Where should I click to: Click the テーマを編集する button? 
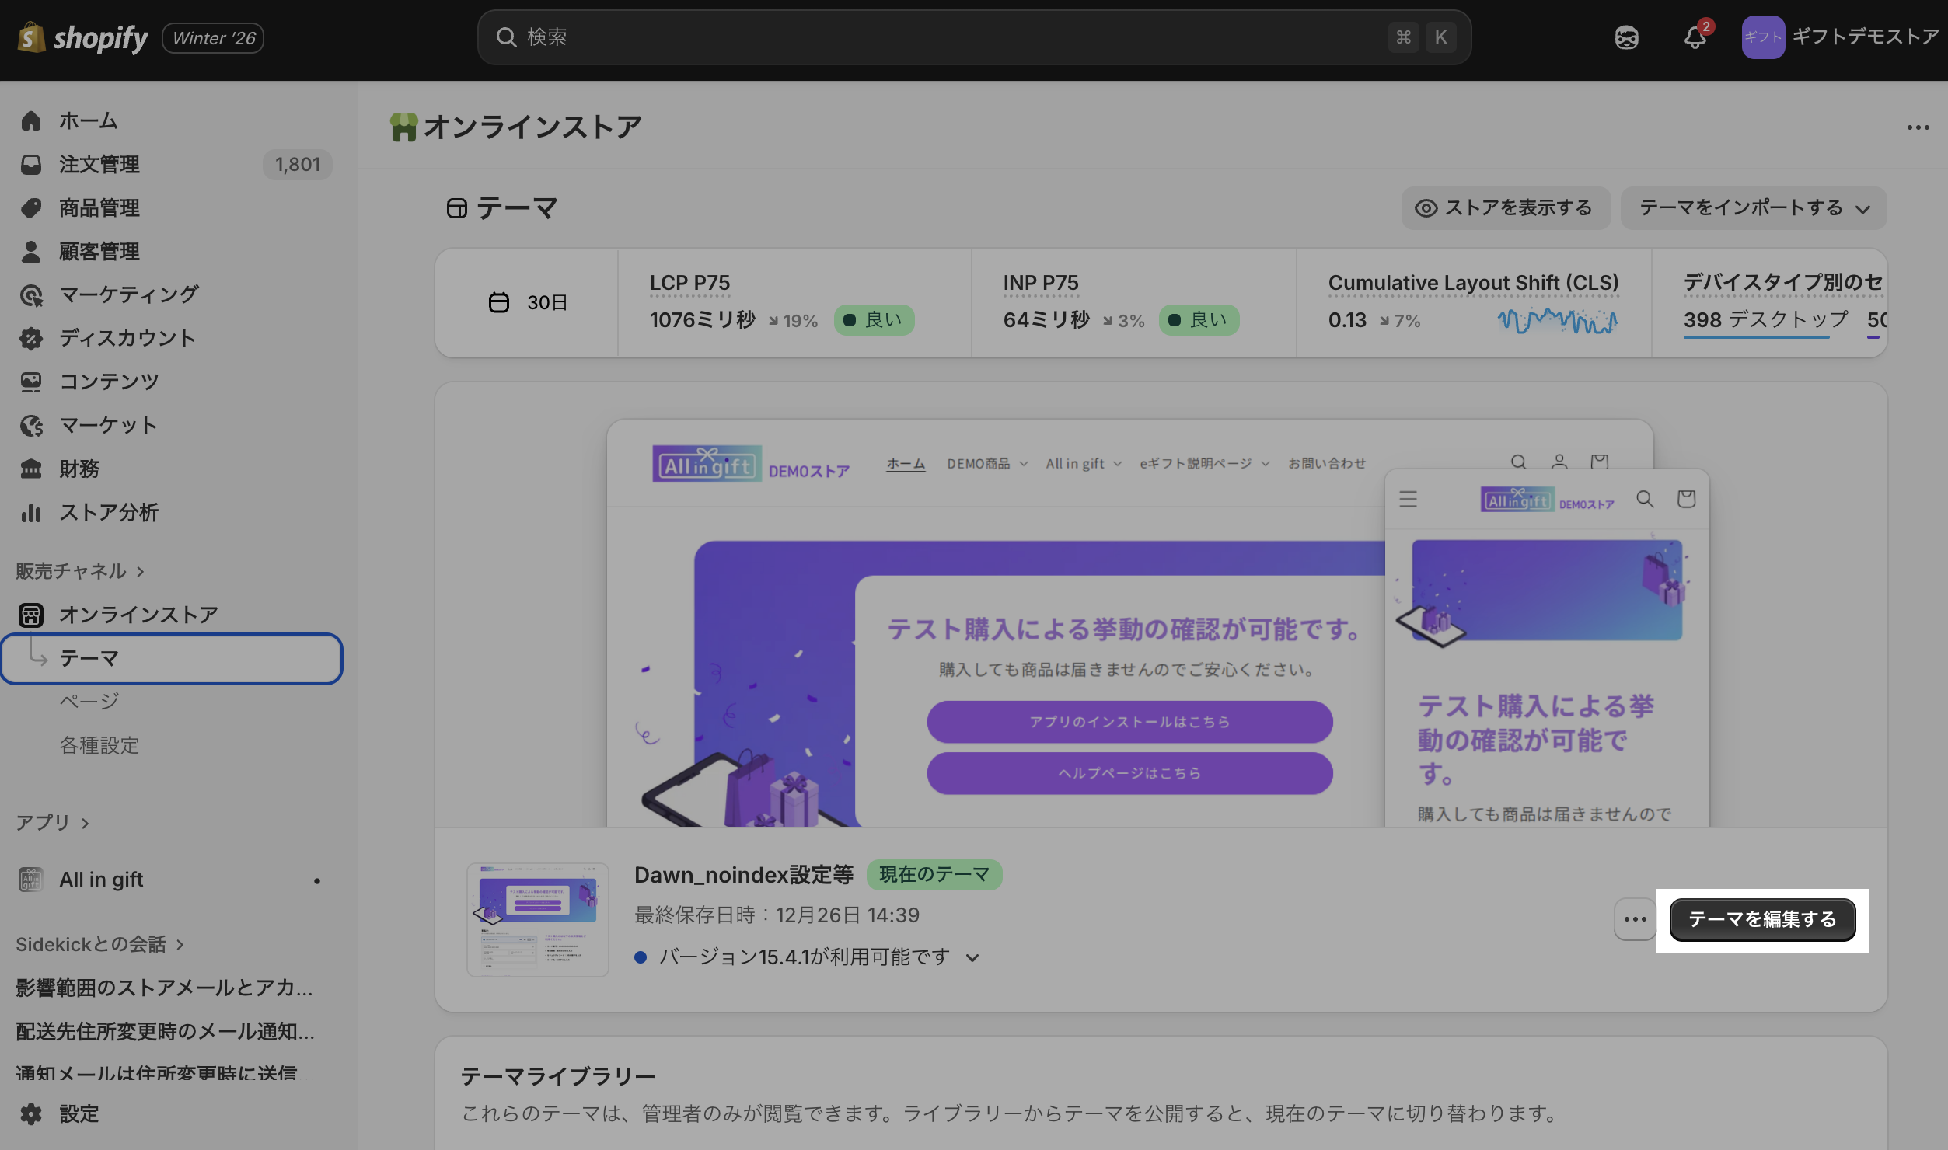tap(1761, 919)
